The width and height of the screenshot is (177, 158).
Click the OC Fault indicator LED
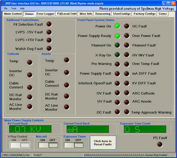coord(117,112)
